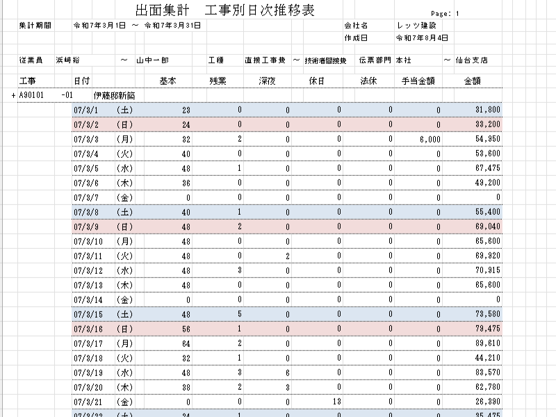The height and width of the screenshot is (417, 556).
Task: Select the date cell 07/3/10
Action: 88,241
